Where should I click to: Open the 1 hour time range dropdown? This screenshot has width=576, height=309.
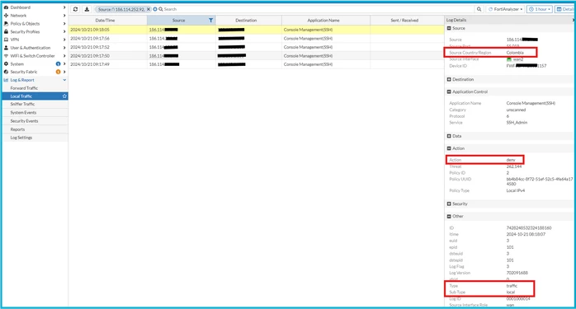(x=539, y=9)
